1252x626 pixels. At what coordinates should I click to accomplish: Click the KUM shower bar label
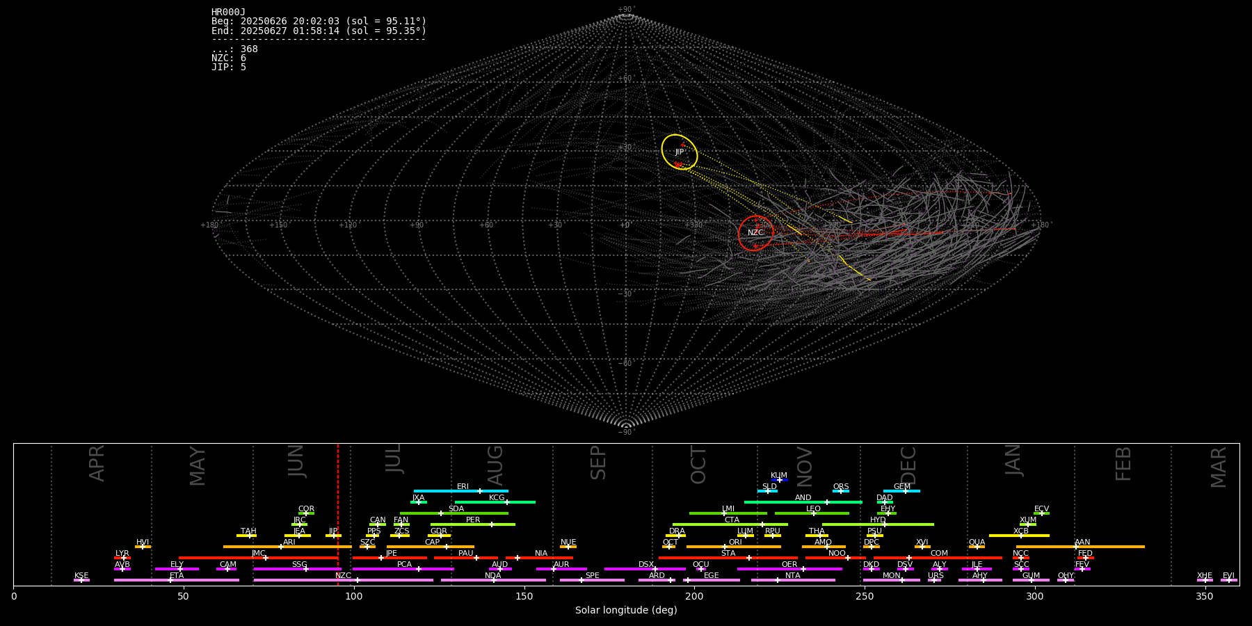(779, 476)
